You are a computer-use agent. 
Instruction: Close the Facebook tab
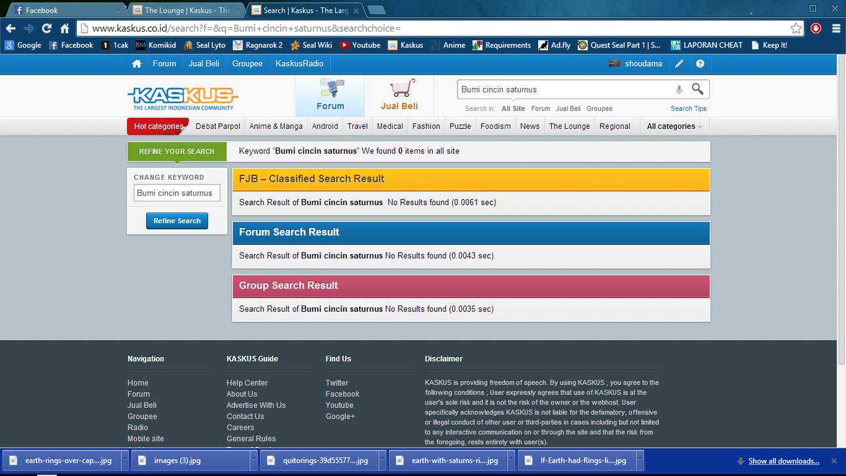tap(118, 11)
